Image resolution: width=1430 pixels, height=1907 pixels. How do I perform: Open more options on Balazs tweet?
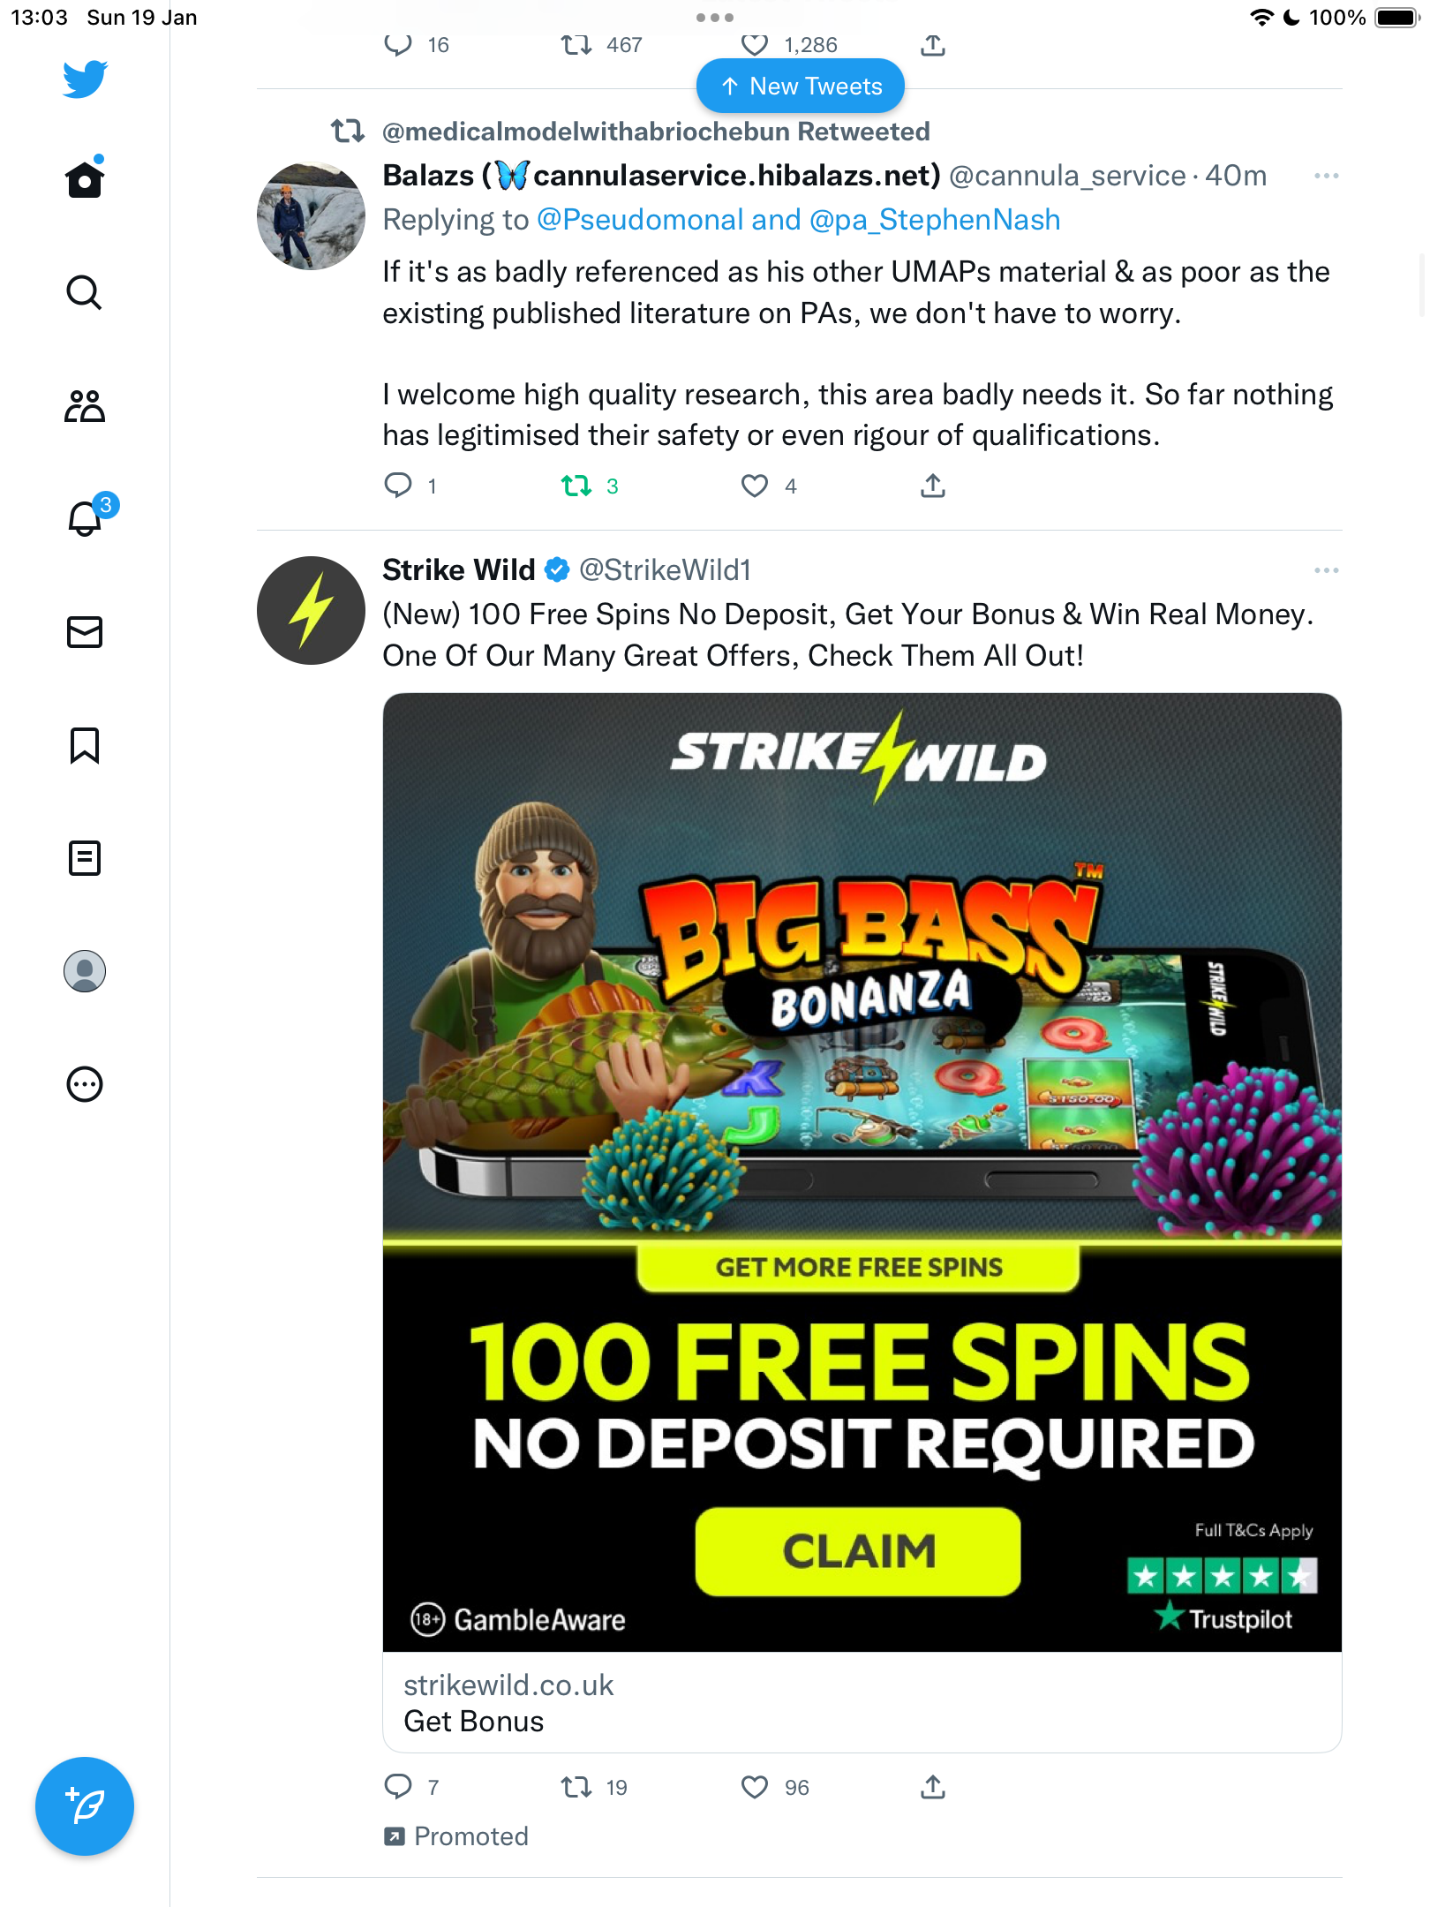tap(1326, 176)
